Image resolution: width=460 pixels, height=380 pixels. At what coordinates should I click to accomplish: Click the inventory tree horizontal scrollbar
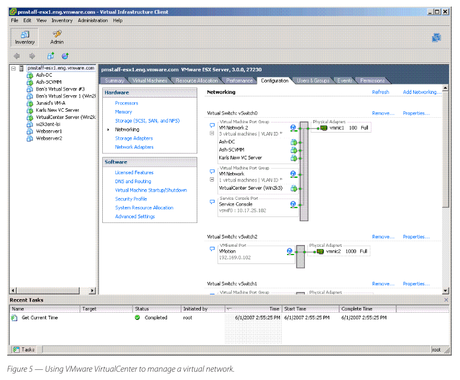[x=48, y=291]
